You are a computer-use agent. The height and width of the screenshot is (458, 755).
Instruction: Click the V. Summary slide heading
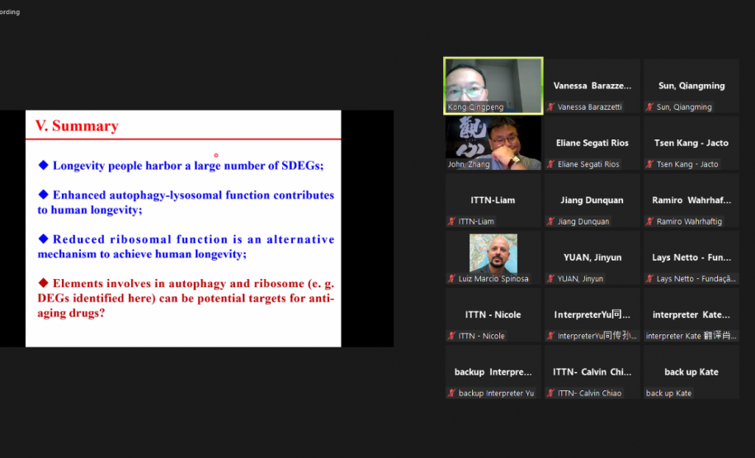77,126
